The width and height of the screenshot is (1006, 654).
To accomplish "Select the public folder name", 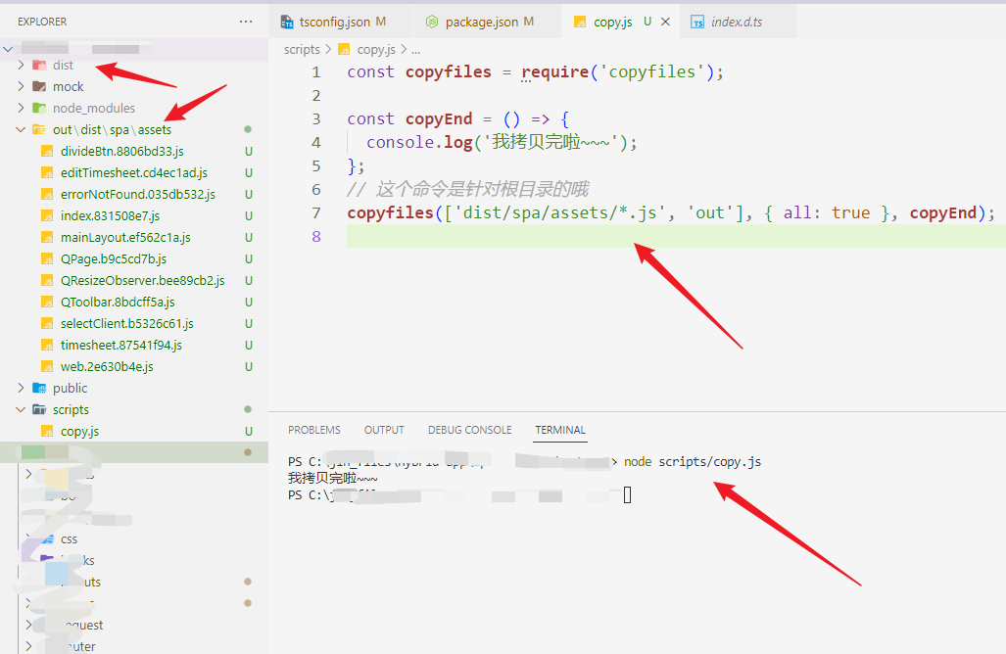I will click(70, 388).
